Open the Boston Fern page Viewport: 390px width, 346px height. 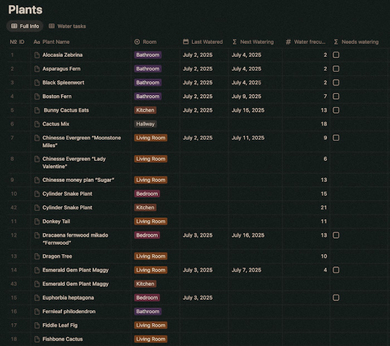pyautogui.click(x=57, y=96)
